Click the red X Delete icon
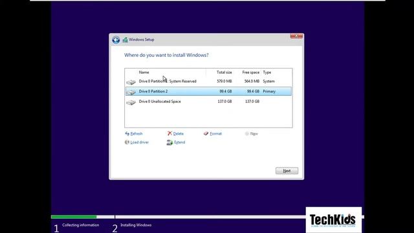Viewport: 414px width, 233px height. click(169, 133)
